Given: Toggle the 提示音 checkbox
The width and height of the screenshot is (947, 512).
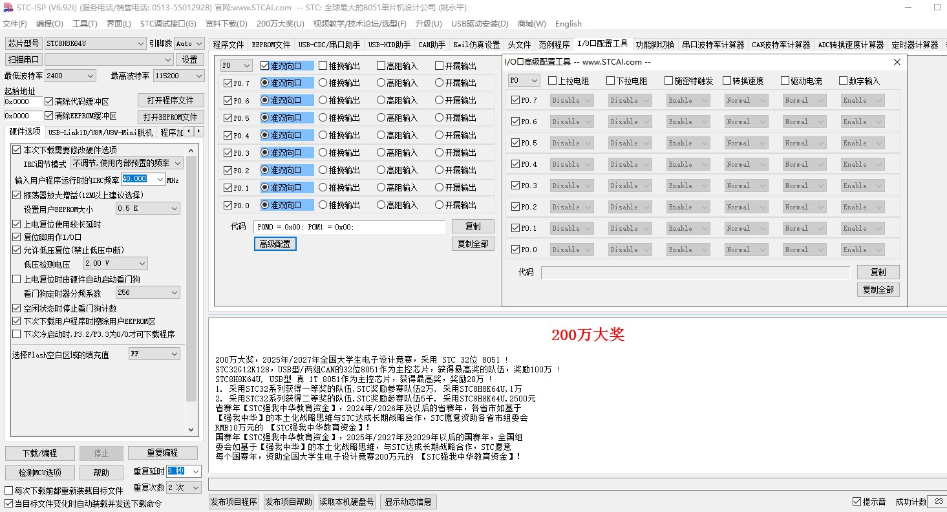Looking at the screenshot, I should [x=857, y=502].
